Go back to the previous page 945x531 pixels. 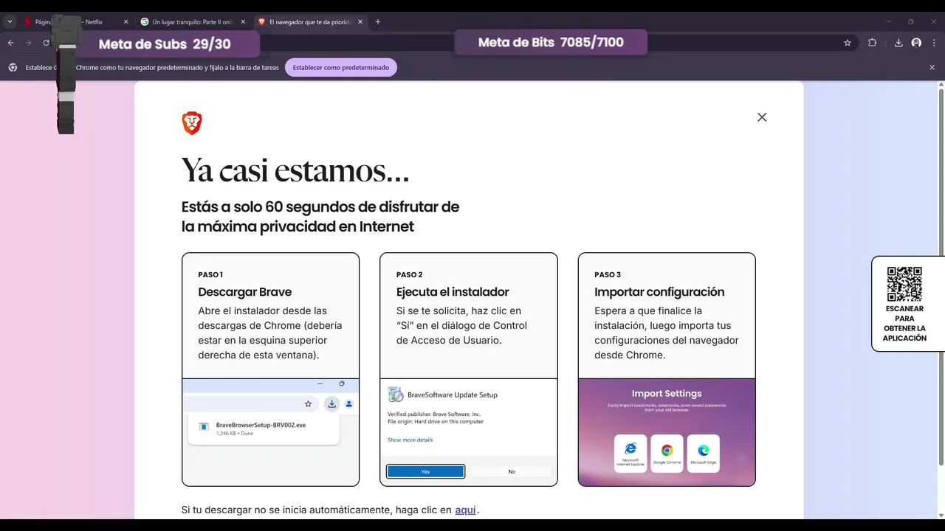pyautogui.click(x=11, y=43)
